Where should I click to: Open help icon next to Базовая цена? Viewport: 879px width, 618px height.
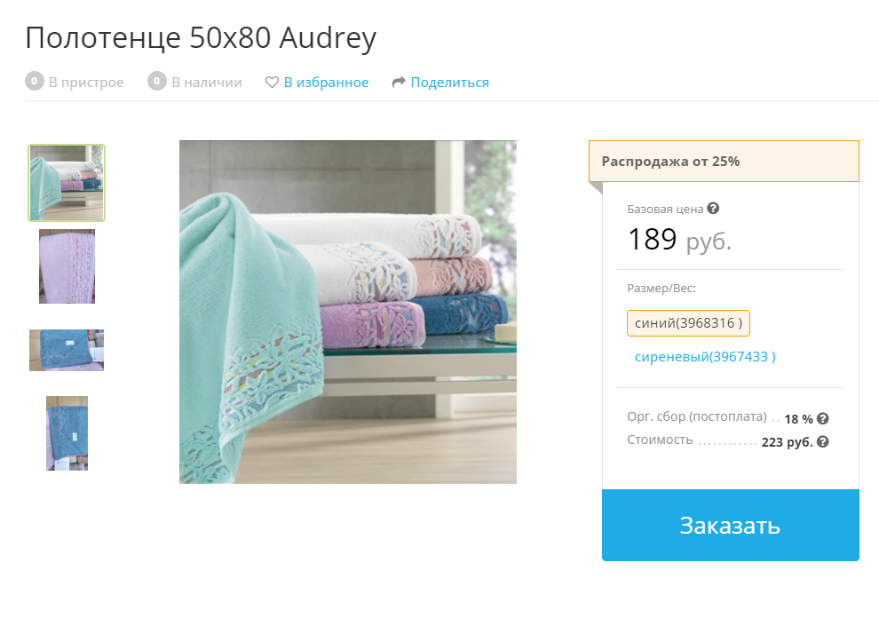(x=713, y=209)
